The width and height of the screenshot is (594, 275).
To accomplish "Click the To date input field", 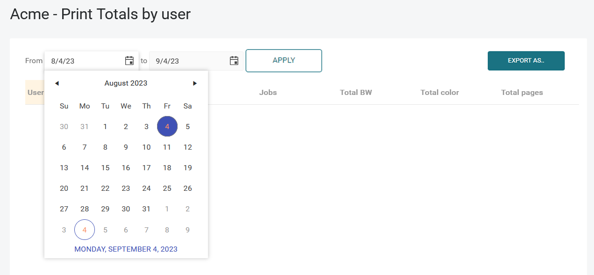I will coord(189,61).
